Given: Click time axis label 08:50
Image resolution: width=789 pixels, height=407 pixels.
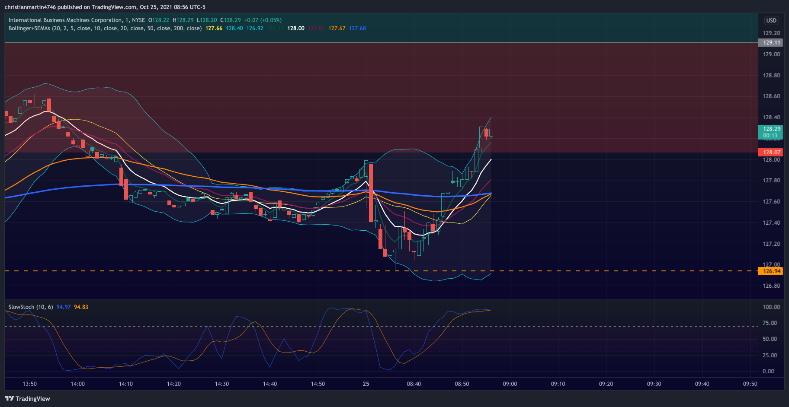Looking at the screenshot, I should [x=462, y=384].
